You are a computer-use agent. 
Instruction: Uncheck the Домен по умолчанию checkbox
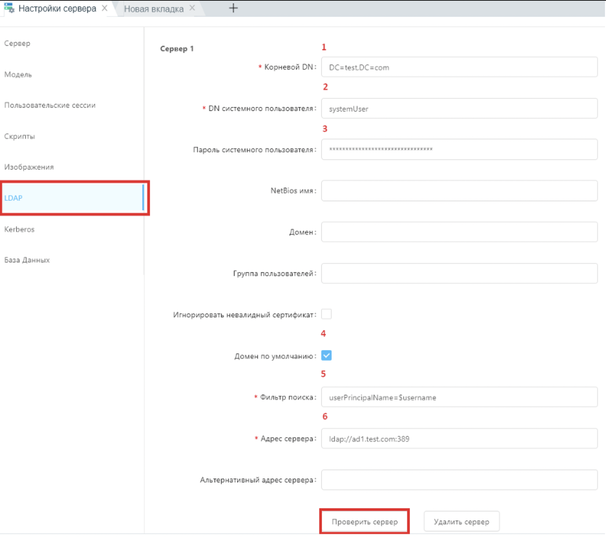326,356
